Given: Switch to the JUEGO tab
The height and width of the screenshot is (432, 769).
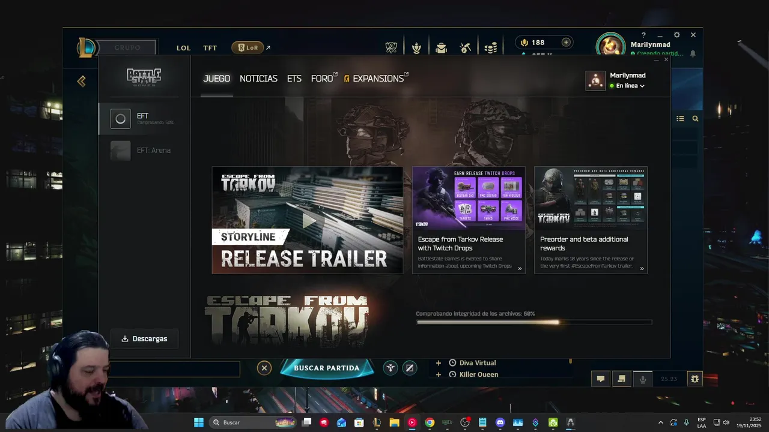Looking at the screenshot, I should pos(217,79).
